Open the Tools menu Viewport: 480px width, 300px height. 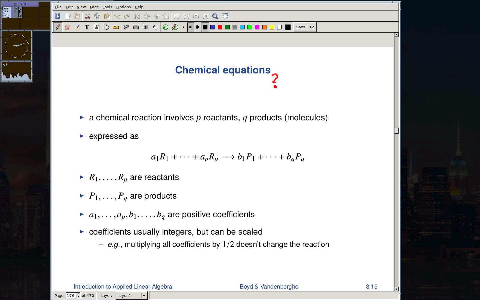107,7
